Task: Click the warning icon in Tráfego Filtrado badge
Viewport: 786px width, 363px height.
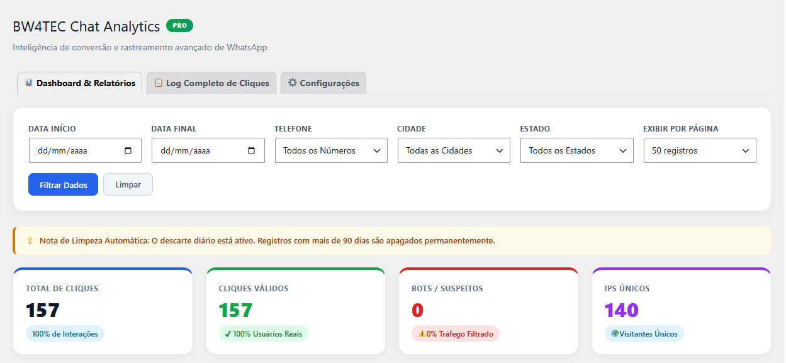Action: (x=422, y=334)
